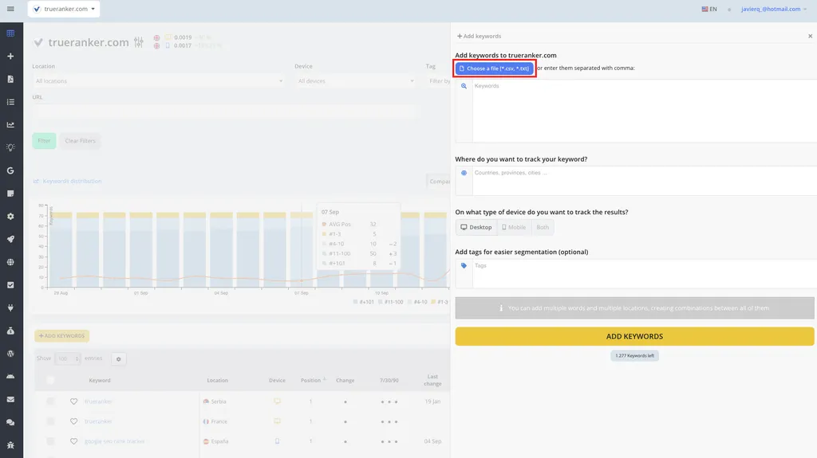Open the trueranker.com project dropdown
Image resolution: width=817 pixels, height=458 pixels.
[x=64, y=9]
